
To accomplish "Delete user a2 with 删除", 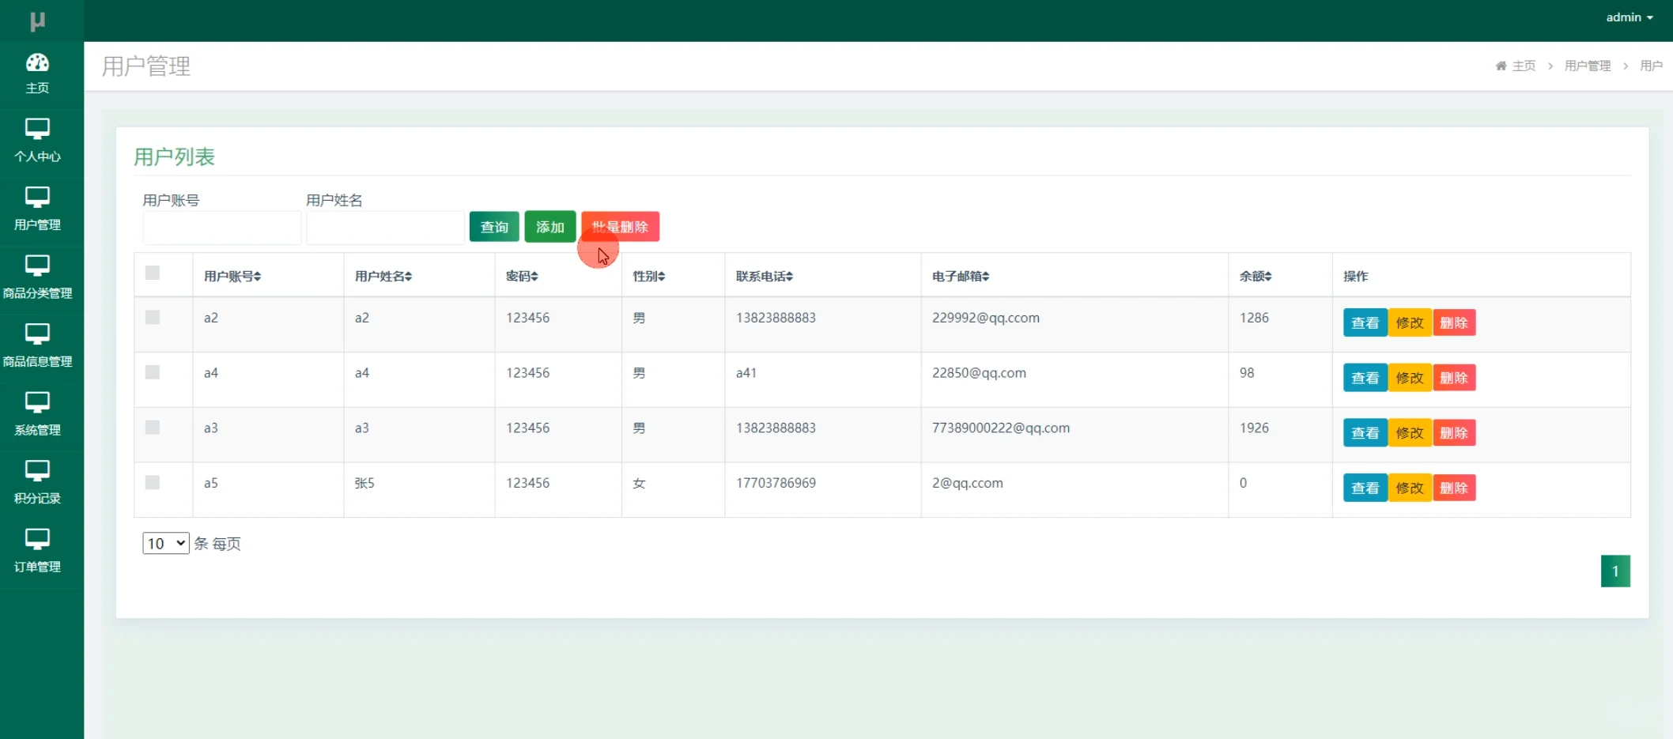I will (1454, 322).
